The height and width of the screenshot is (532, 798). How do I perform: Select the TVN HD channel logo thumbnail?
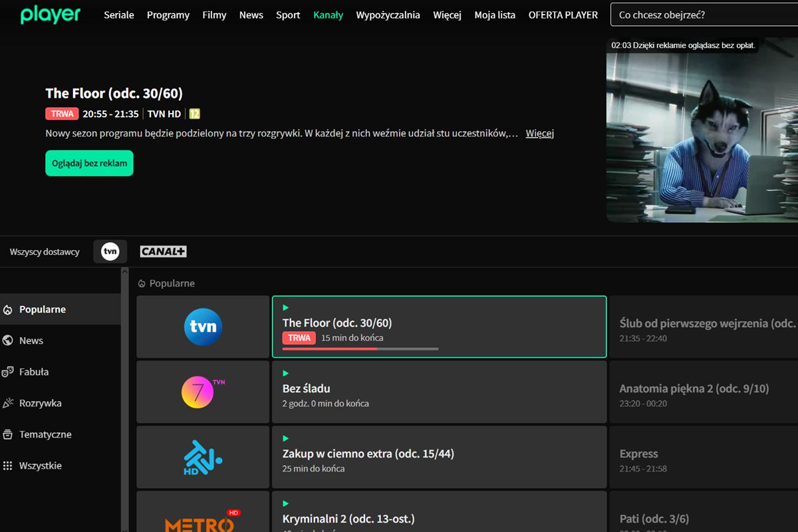(202, 327)
